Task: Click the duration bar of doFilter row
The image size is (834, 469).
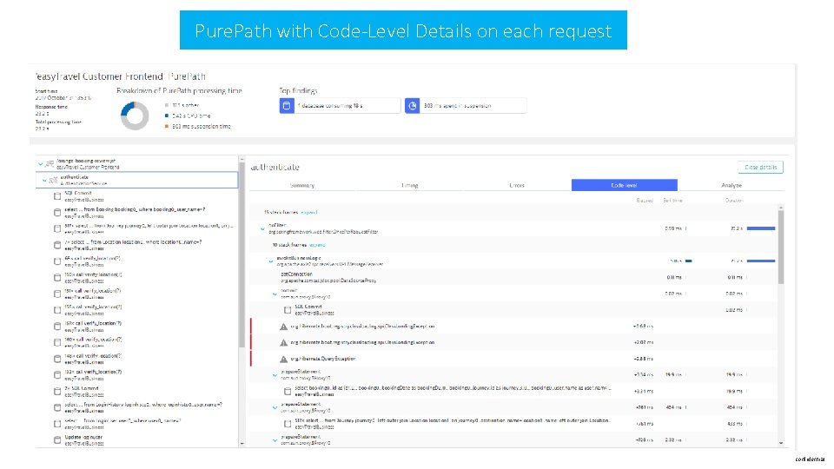Action: (x=761, y=228)
